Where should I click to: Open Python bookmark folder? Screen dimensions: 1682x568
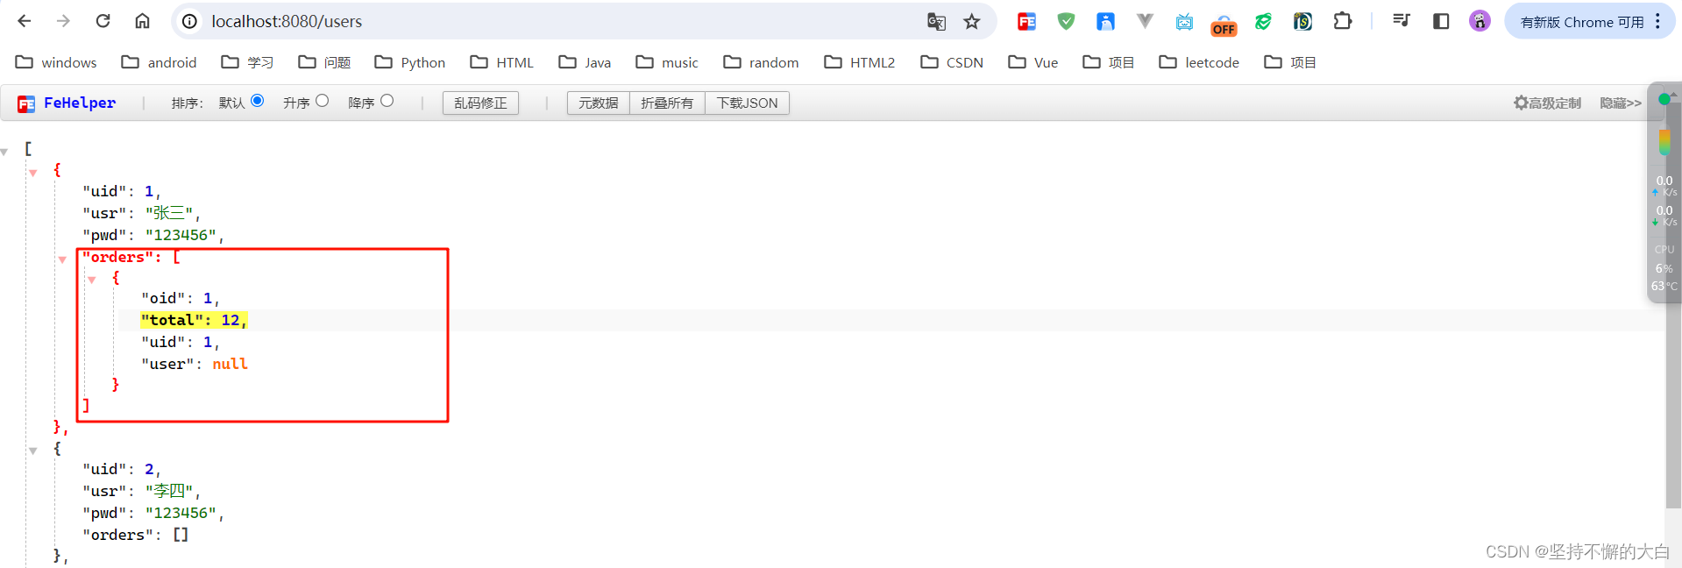click(x=409, y=62)
